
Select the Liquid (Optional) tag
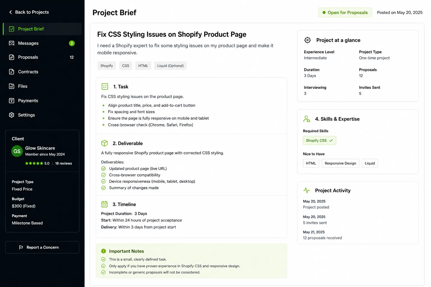170,66
